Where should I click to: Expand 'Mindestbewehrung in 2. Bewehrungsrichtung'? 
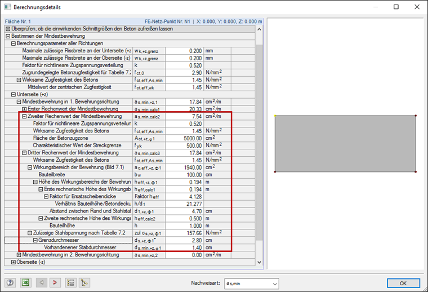pos(19,255)
